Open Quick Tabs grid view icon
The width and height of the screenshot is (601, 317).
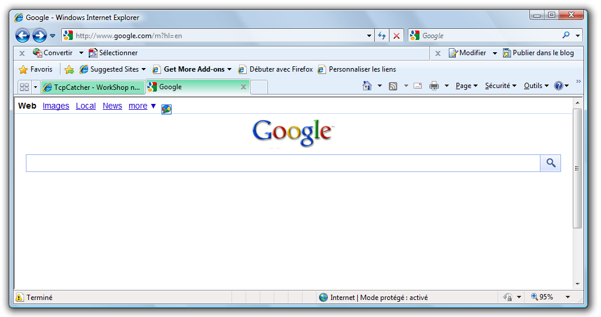(24, 87)
